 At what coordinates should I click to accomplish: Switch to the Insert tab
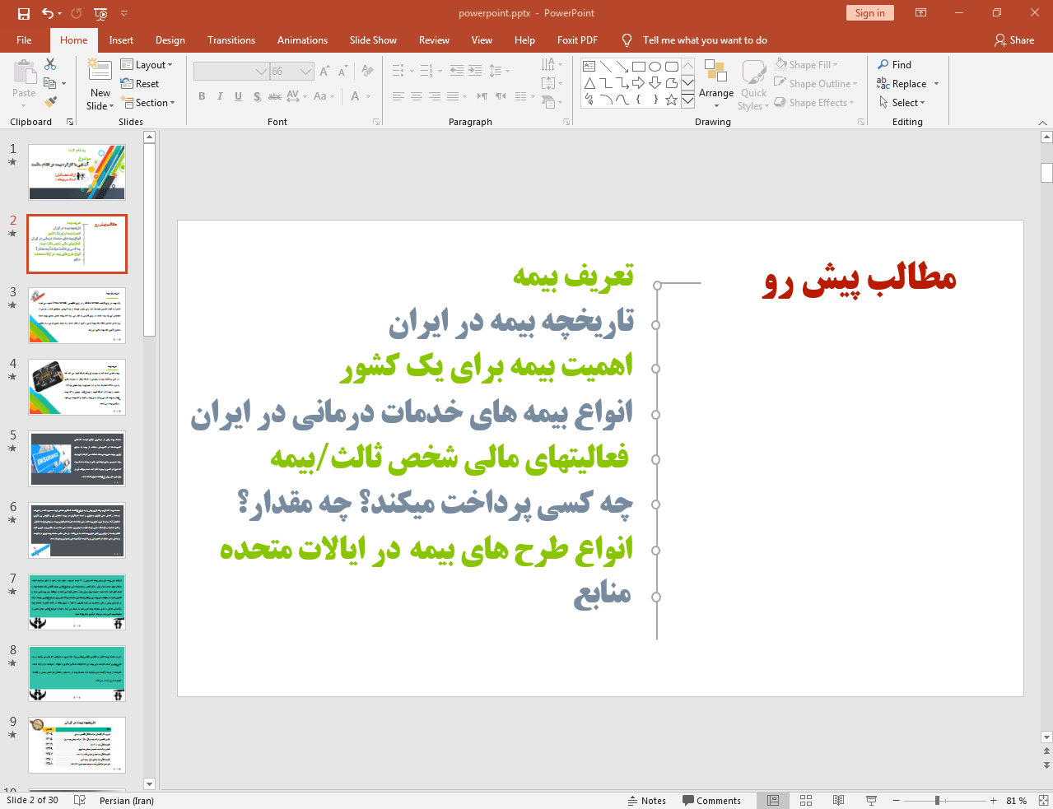[x=121, y=40]
